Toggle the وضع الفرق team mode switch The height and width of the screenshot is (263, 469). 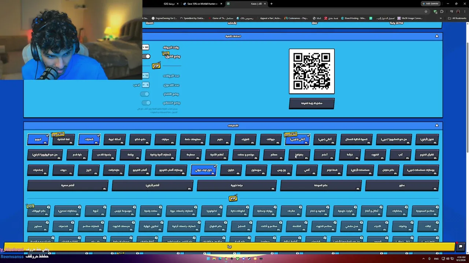[x=147, y=56]
